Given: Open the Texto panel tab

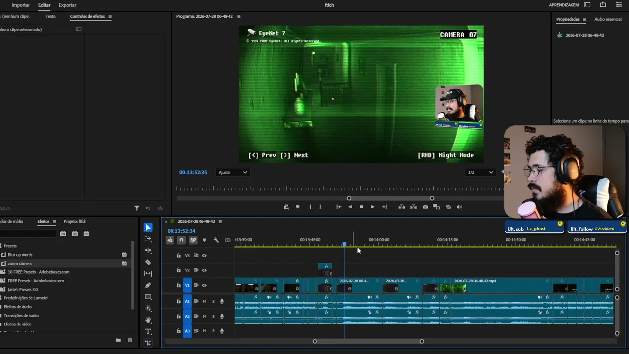Looking at the screenshot, I should point(50,16).
